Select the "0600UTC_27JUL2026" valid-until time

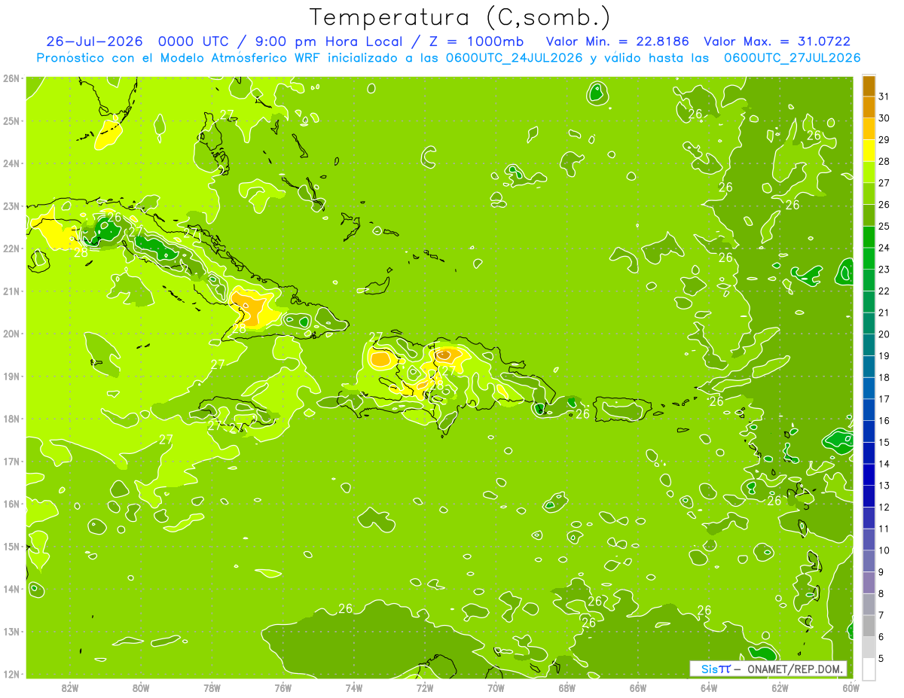[792, 58]
